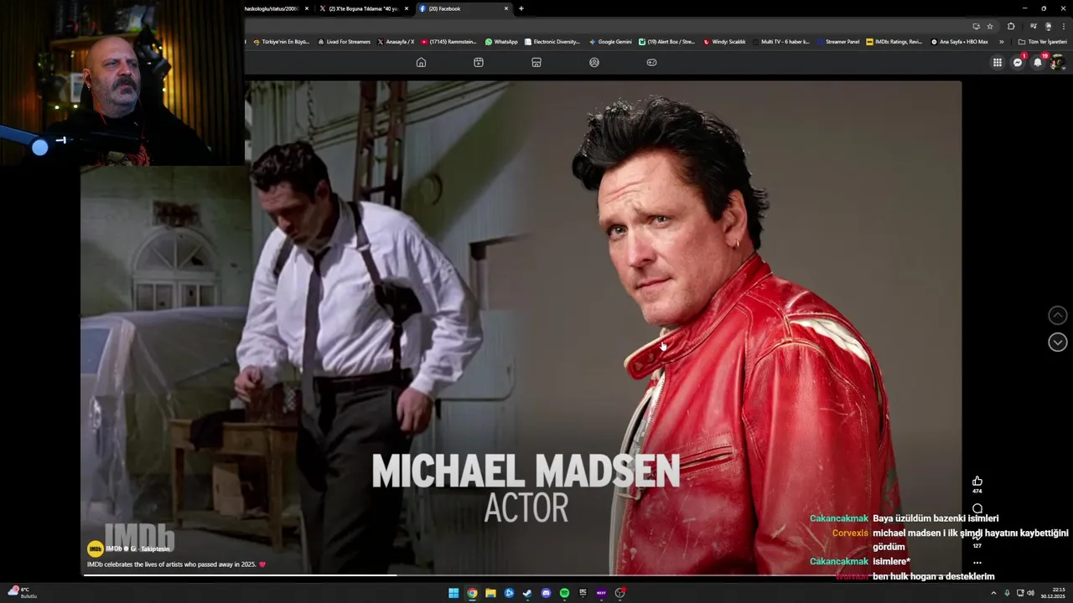
Task: Go to the previous reel with up chevron
Action: 1058,315
